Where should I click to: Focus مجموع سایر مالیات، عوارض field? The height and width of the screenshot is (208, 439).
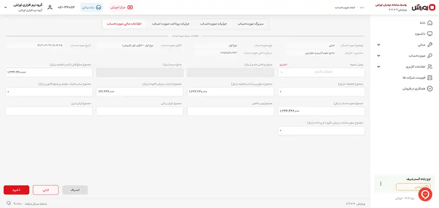pyautogui.click(x=49, y=92)
